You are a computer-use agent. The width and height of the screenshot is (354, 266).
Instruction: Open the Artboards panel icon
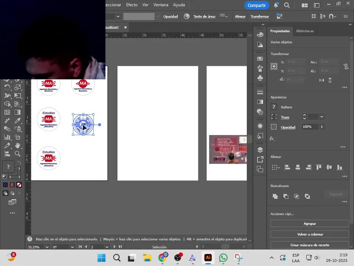pos(260,169)
